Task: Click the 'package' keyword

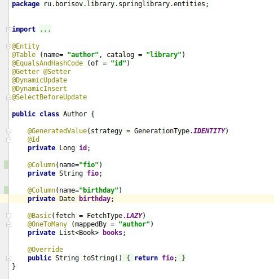Action: [x=26, y=4]
